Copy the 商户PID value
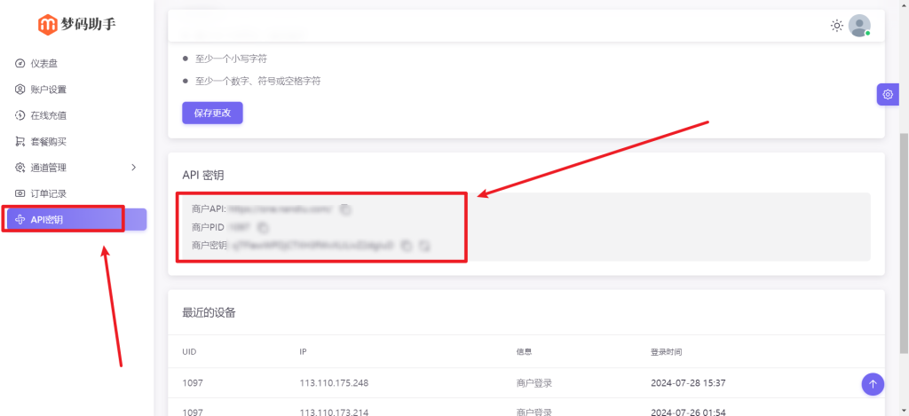Image resolution: width=909 pixels, height=416 pixels. click(263, 228)
